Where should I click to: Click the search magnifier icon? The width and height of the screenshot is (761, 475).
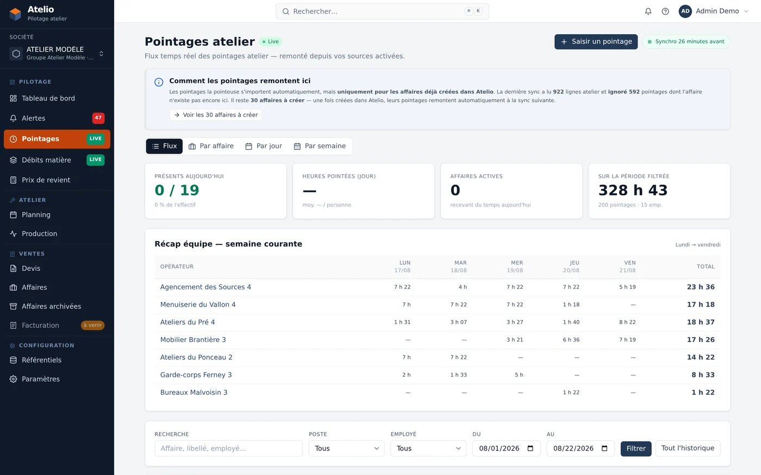(286, 11)
